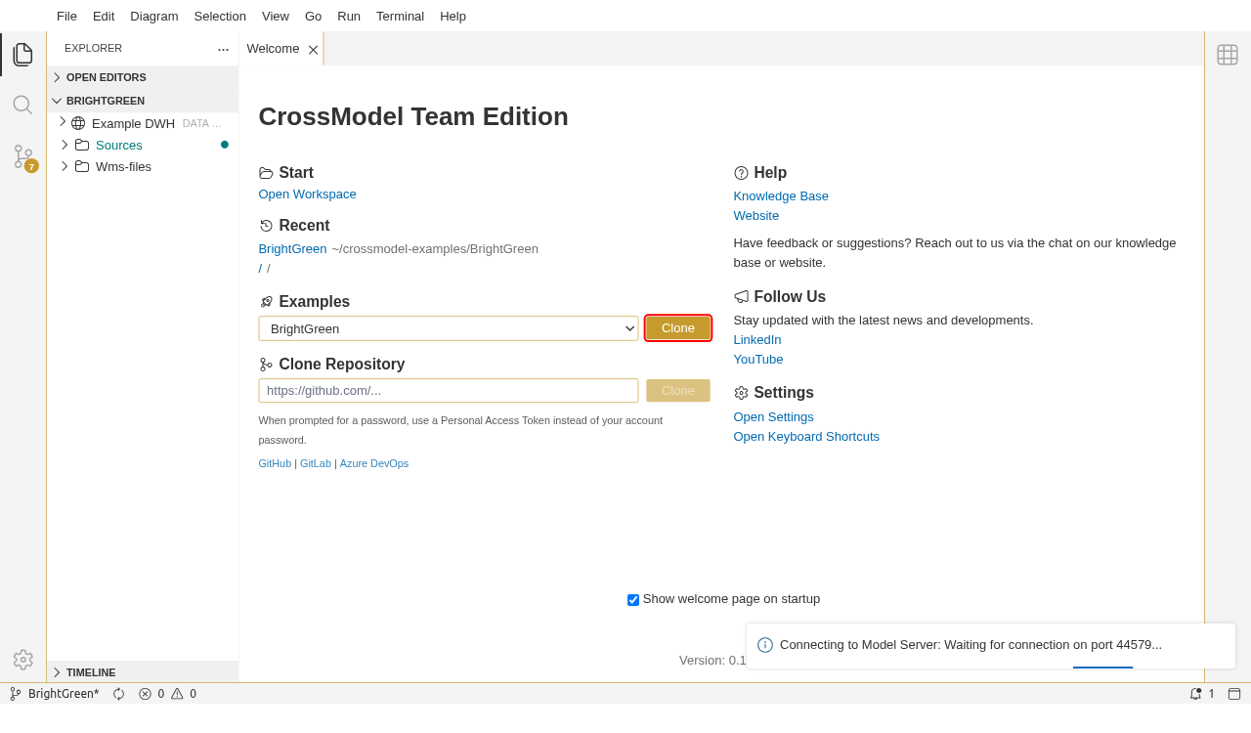The image size is (1251, 733).
Task: Open the Search view icon
Action: click(x=22, y=105)
